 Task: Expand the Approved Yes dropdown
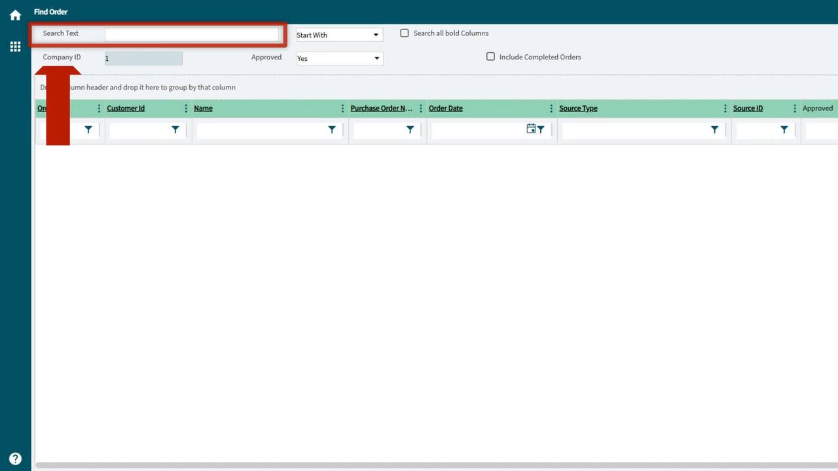338,58
